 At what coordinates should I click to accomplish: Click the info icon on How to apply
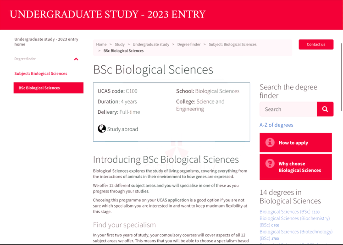click(270, 143)
